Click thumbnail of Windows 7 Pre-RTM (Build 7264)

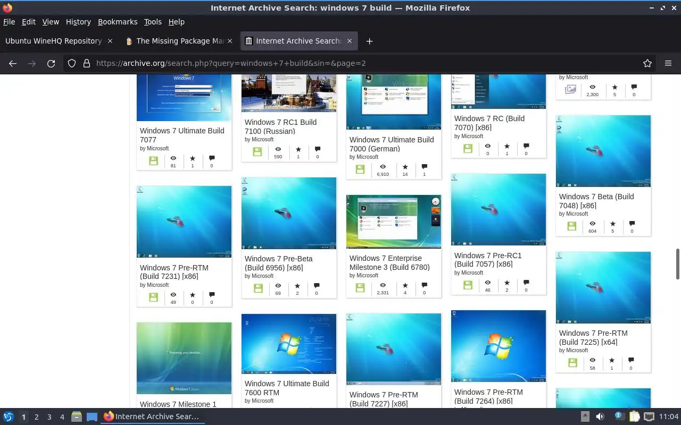click(x=499, y=346)
